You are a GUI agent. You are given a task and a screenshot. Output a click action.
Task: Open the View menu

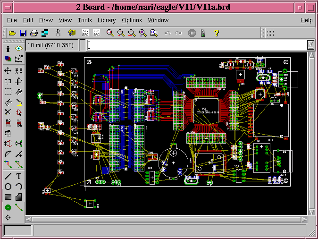coord(65,20)
